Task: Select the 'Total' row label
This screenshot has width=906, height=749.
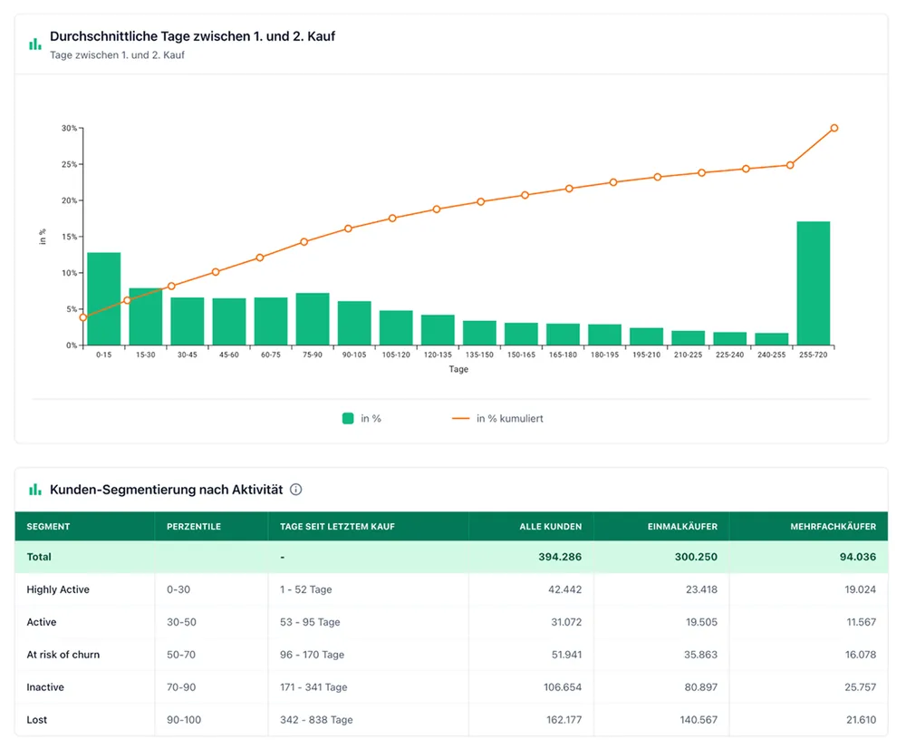Action: pyautogui.click(x=39, y=557)
